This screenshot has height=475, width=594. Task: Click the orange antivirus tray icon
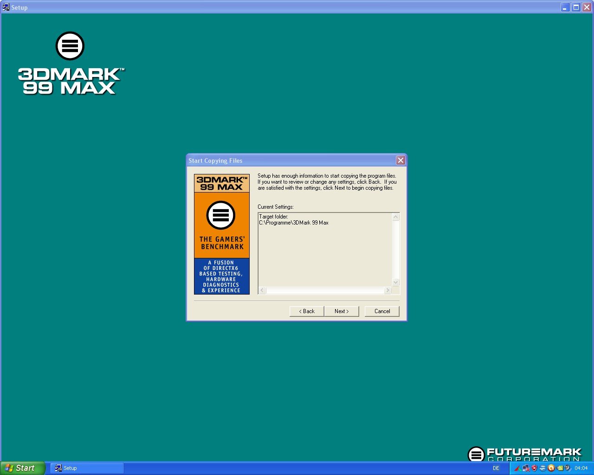point(551,469)
